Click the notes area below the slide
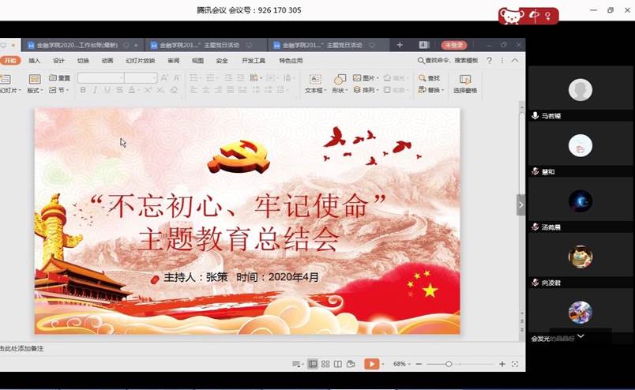 (x=158, y=348)
